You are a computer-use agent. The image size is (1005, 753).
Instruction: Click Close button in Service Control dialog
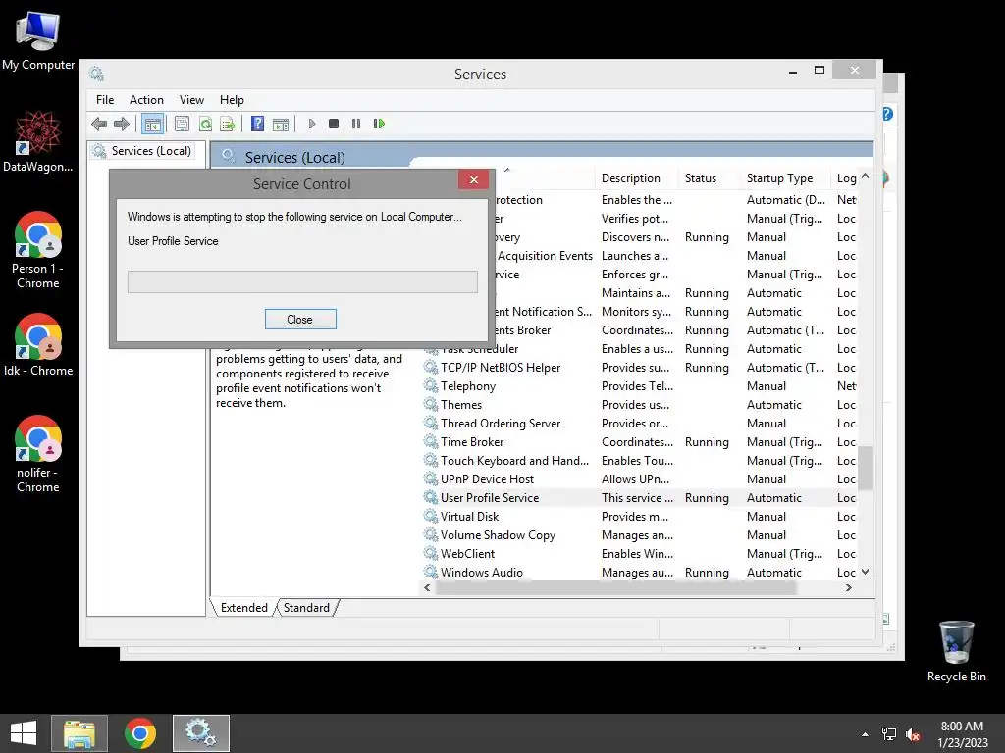300,319
